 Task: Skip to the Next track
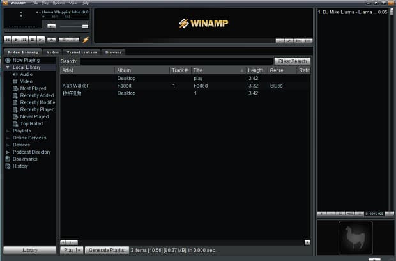coord(40,40)
